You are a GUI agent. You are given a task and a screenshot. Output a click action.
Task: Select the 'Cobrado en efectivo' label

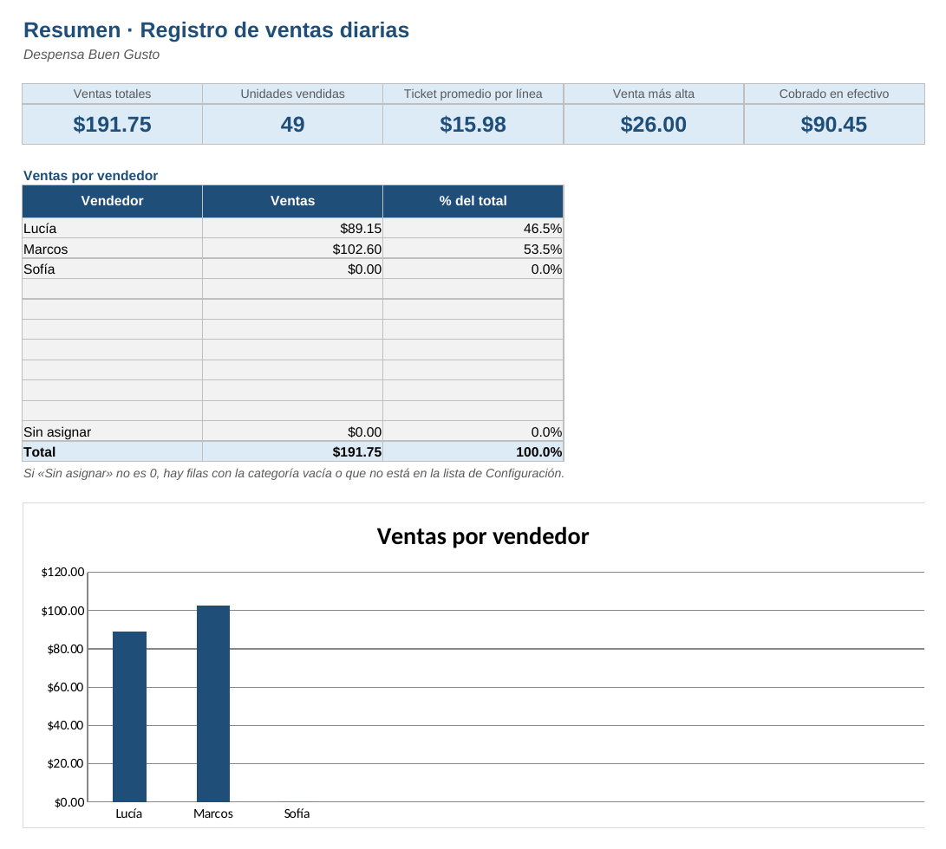pyautogui.click(x=834, y=94)
